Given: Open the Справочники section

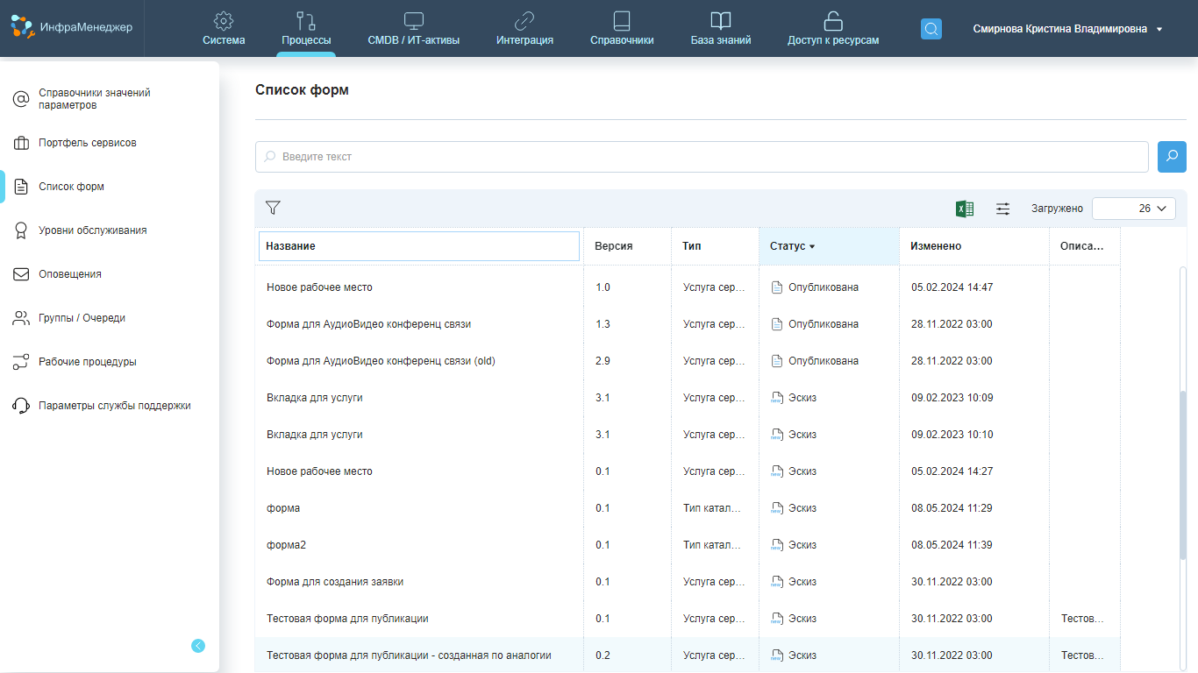Looking at the screenshot, I should point(622,28).
